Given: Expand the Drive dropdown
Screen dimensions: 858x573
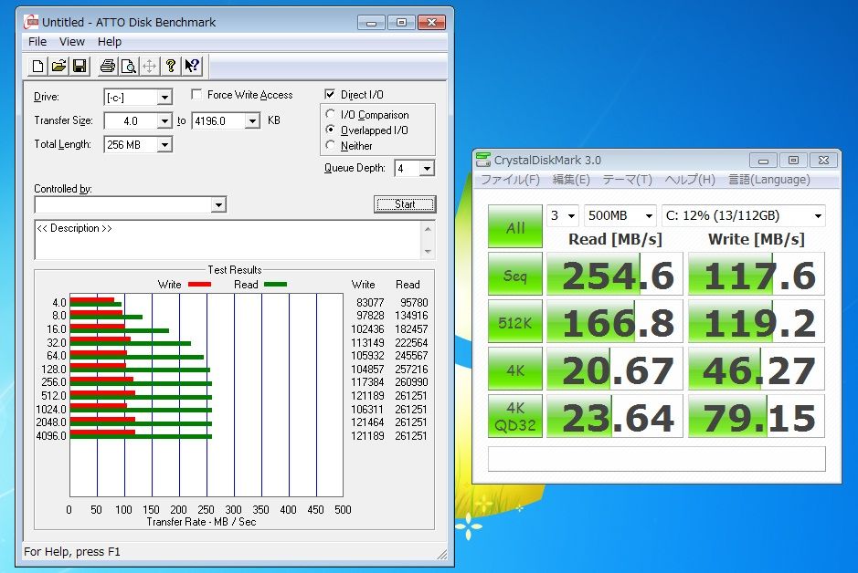Looking at the screenshot, I should pos(164,98).
